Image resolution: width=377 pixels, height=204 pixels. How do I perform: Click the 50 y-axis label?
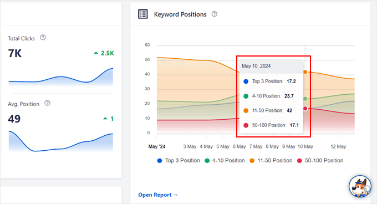pyautogui.click(x=147, y=59)
